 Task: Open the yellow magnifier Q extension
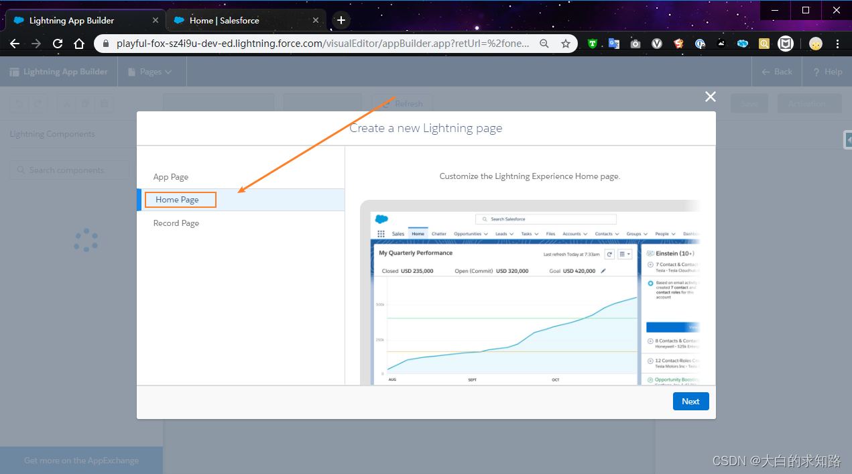pos(764,44)
